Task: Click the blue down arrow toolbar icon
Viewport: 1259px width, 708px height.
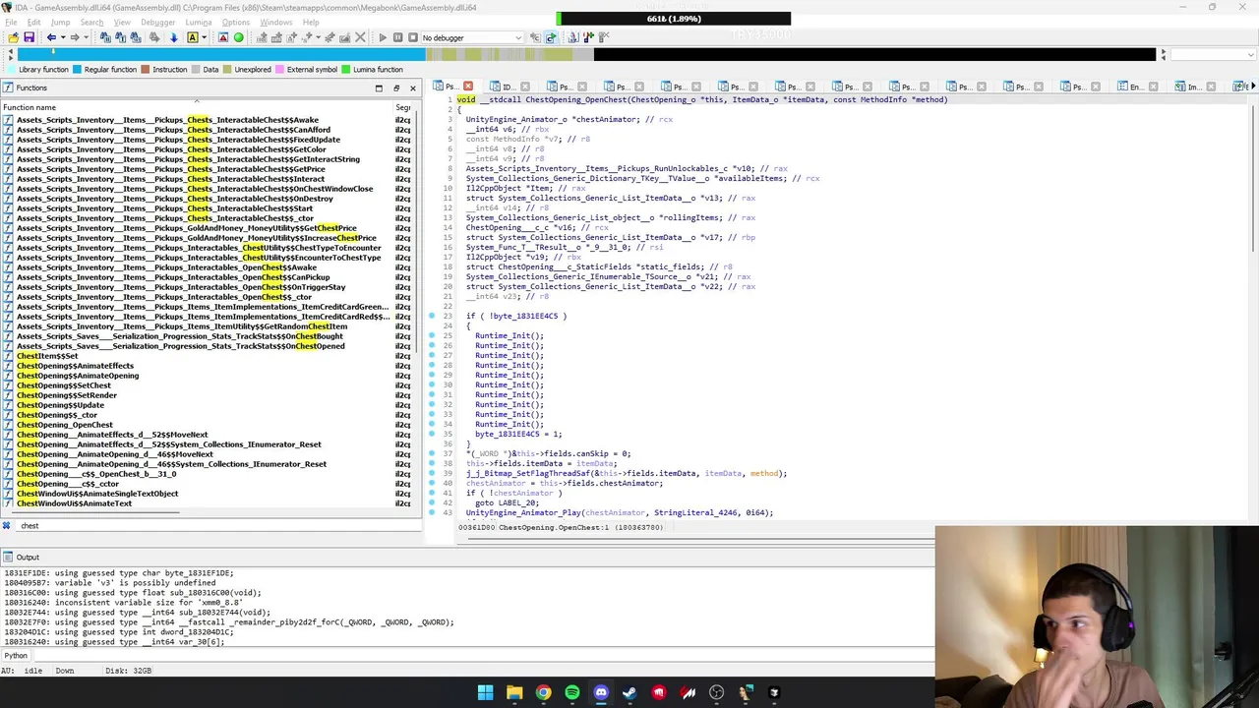Action: [173, 37]
